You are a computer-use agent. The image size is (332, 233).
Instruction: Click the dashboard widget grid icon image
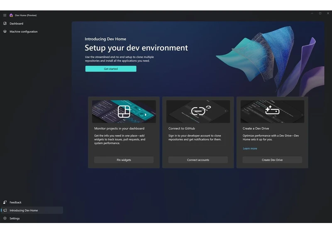(124, 112)
